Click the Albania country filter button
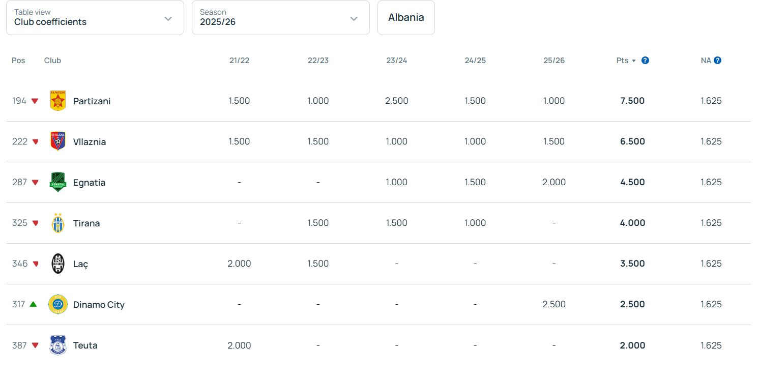 (x=406, y=18)
